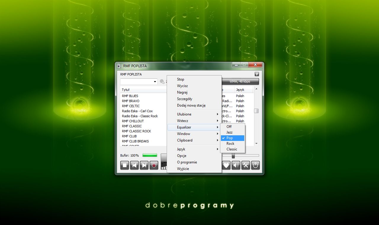
Task: Skip to the next station button
Action: [x=144, y=165]
